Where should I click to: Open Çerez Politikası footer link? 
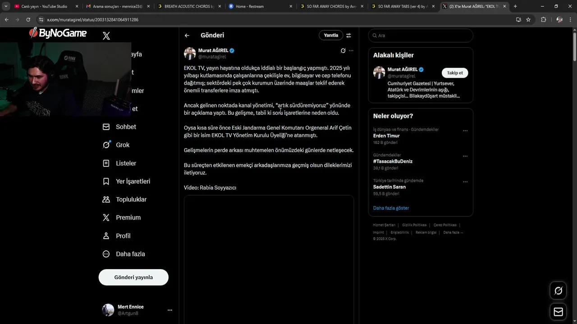(x=445, y=225)
